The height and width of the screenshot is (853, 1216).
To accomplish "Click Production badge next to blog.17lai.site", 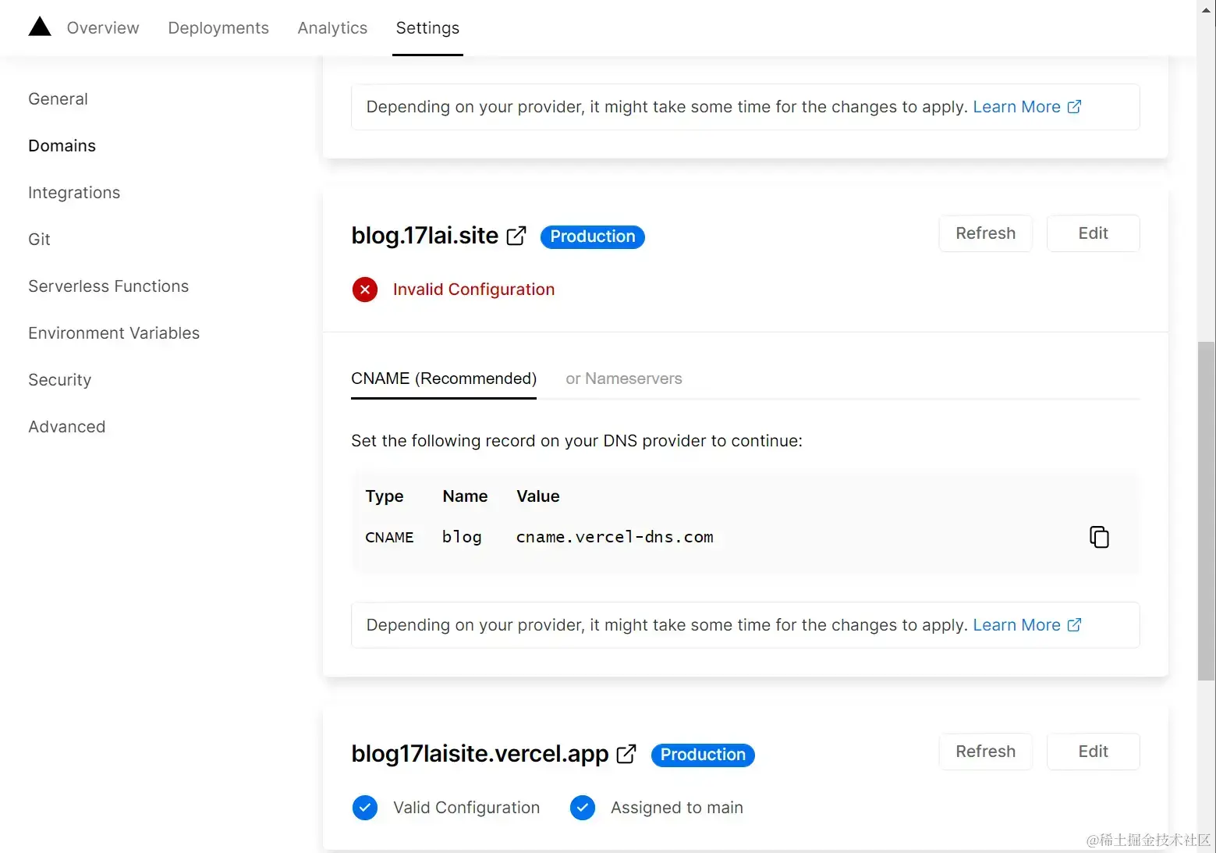I will pos(593,236).
